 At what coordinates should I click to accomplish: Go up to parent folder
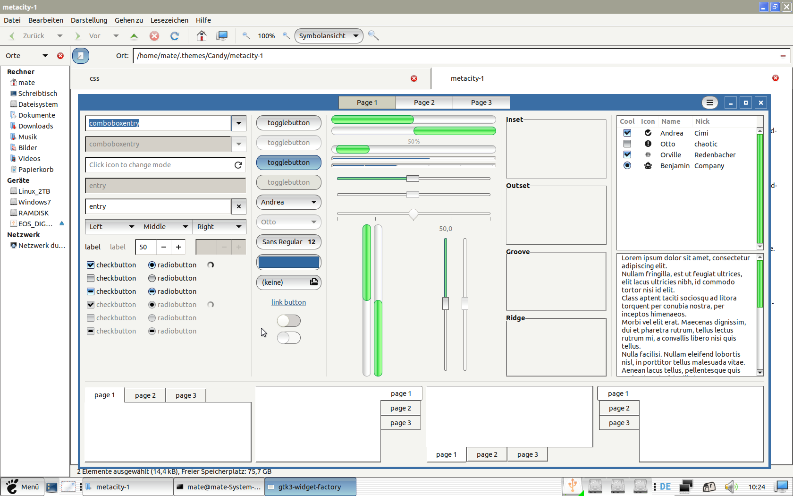tap(134, 36)
